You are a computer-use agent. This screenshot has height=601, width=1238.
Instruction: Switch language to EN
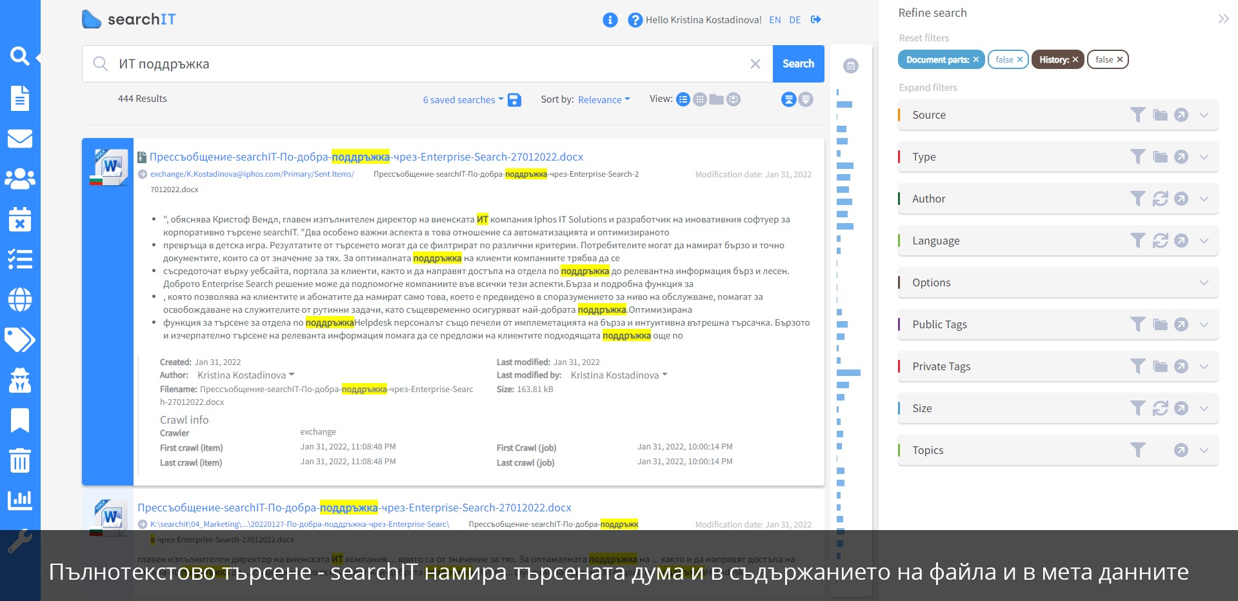click(x=775, y=20)
